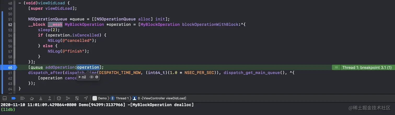The image size is (395, 115).
Task: Click the highlighted operation variable
Action: (x=88, y=67)
